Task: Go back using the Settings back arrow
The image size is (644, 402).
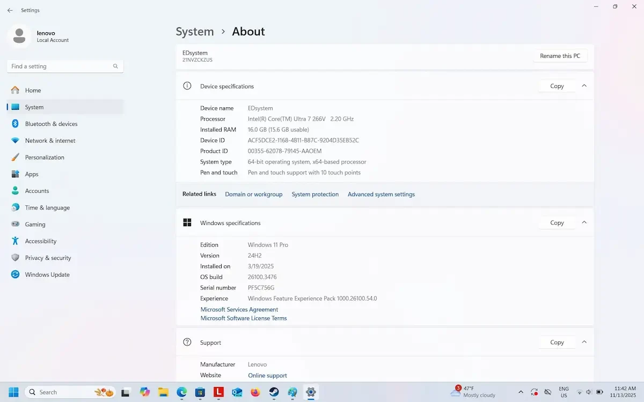Action: pyautogui.click(x=10, y=10)
